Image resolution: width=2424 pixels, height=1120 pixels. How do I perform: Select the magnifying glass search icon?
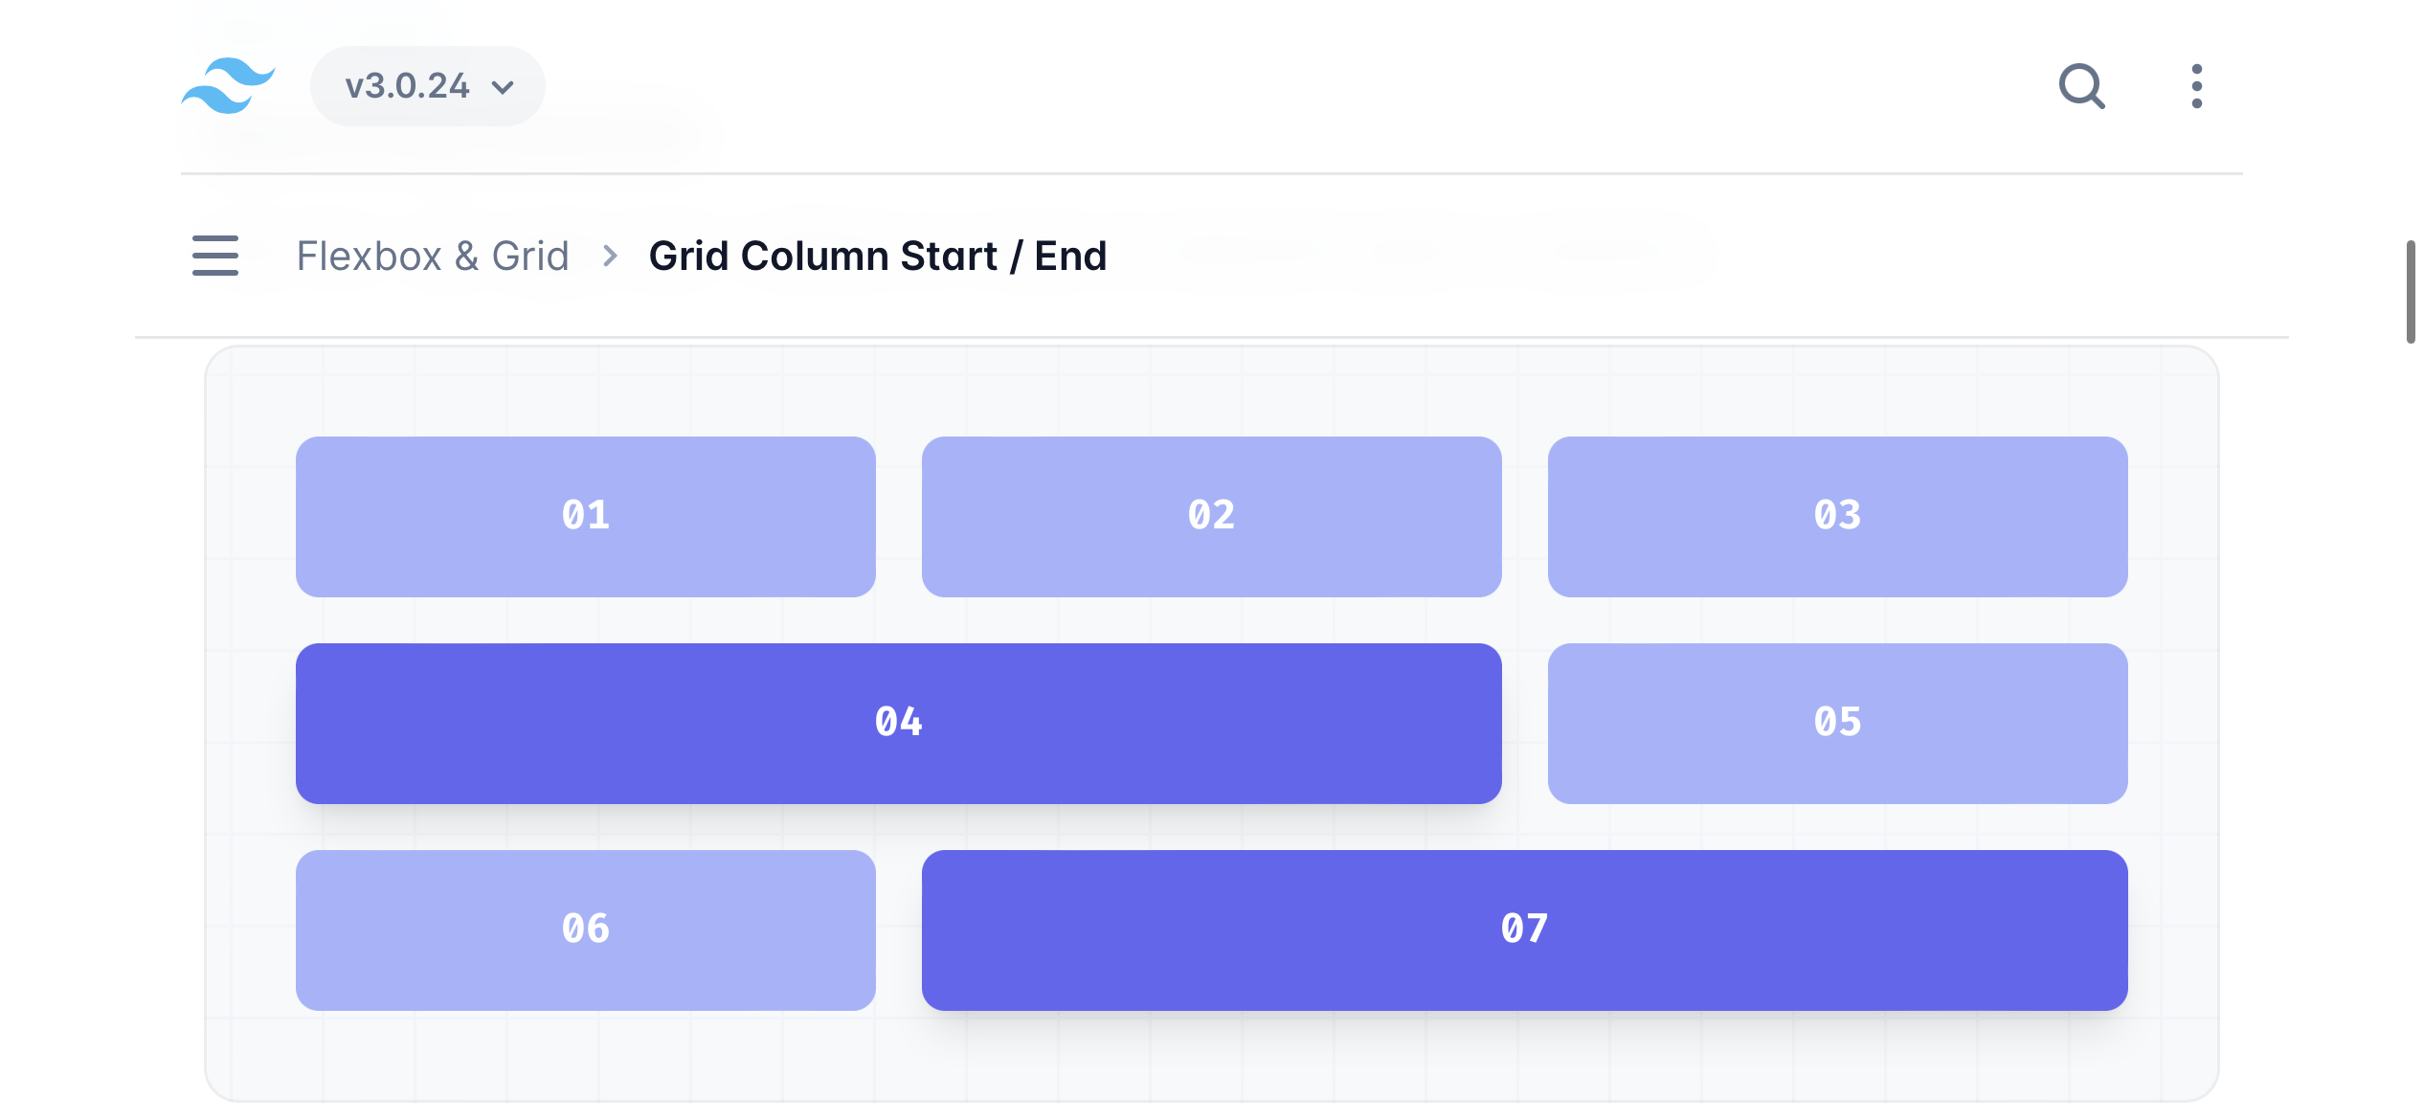pos(2082,86)
